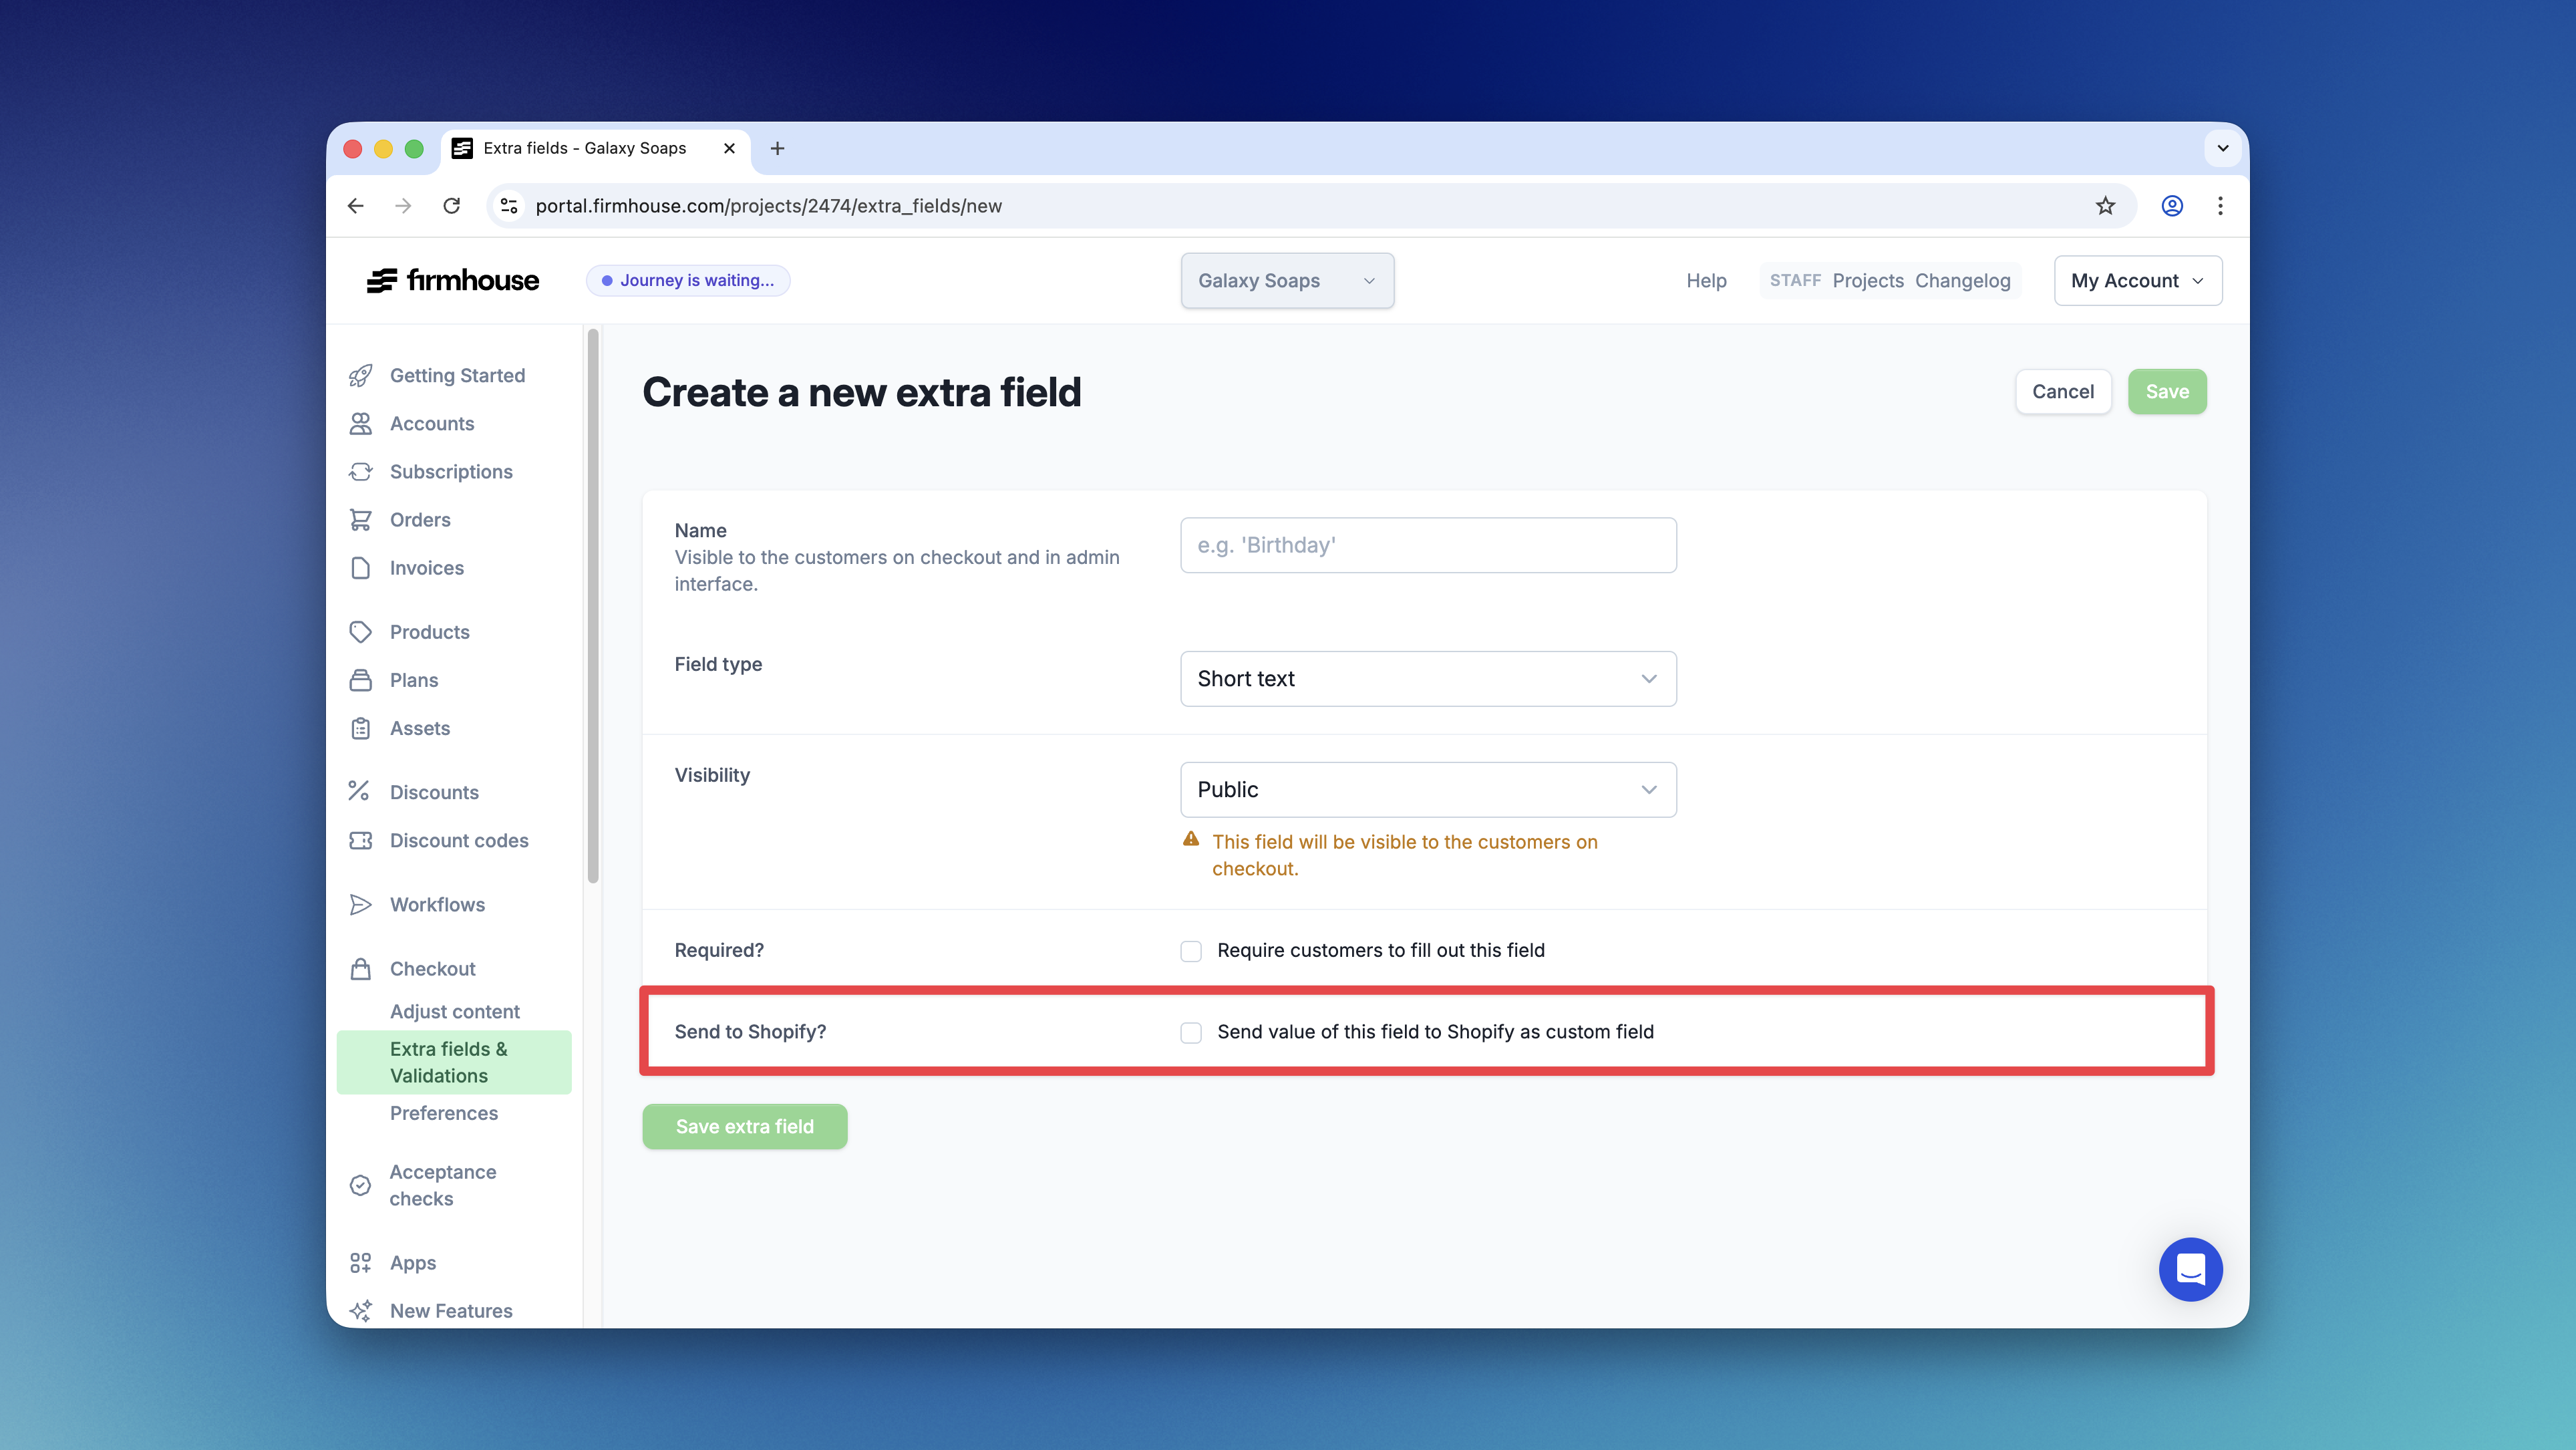The image size is (2576, 1450).
Task: Open the Field type dropdown showing Short text
Action: point(1427,678)
